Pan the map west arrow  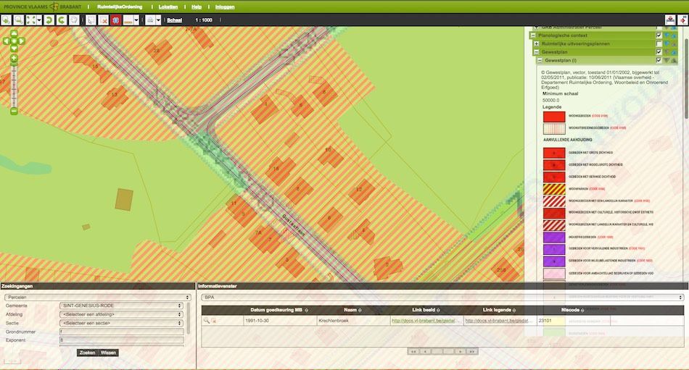[6, 41]
